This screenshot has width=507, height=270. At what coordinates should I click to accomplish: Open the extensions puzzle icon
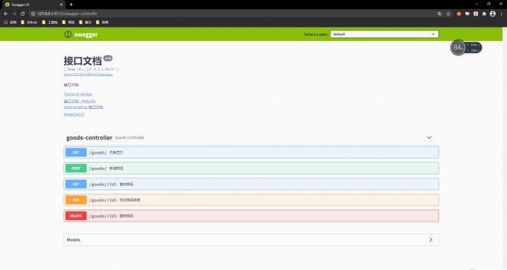[484, 14]
